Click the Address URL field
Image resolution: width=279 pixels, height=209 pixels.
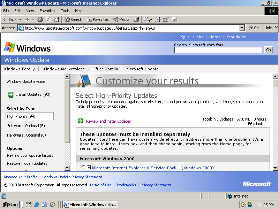131,28
